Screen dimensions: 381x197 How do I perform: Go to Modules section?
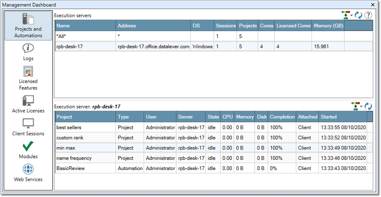click(x=28, y=150)
